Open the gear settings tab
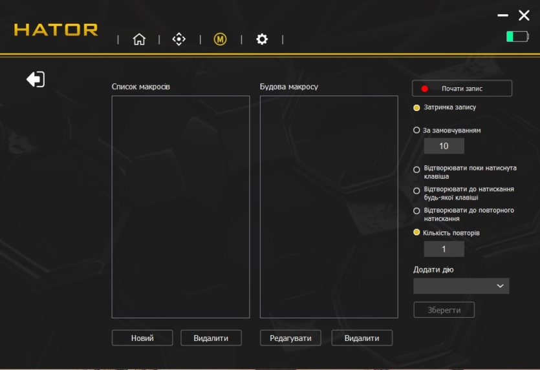 click(x=262, y=39)
